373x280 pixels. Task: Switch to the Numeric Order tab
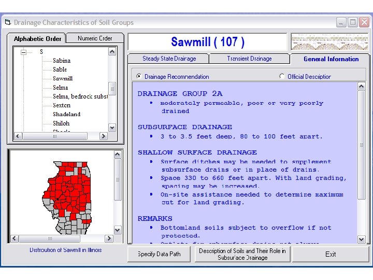[95, 38]
